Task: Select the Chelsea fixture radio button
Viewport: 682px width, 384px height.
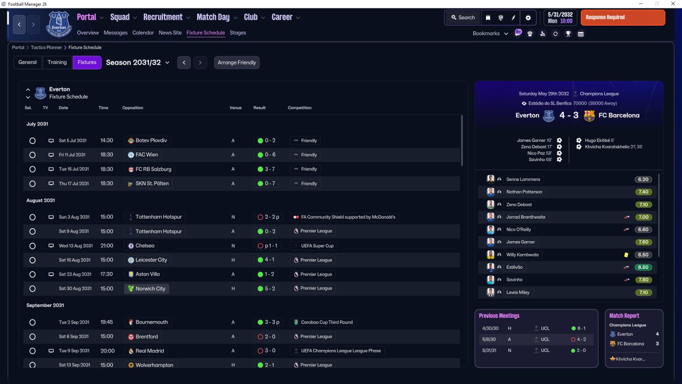Action: tap(33, 246)
